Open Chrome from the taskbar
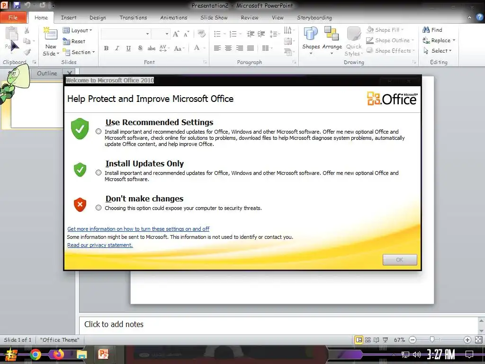 [35, 355]
